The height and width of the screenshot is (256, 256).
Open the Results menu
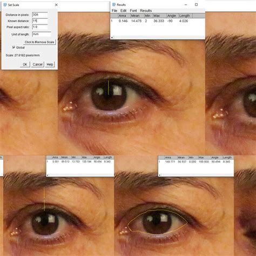pyautogui.click(x=146, y=11)
